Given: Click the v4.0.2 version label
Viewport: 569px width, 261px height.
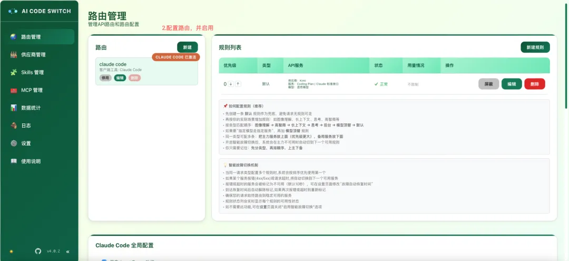Looking at the screenshot, I should pyautogui.click(x=53, y=251).
